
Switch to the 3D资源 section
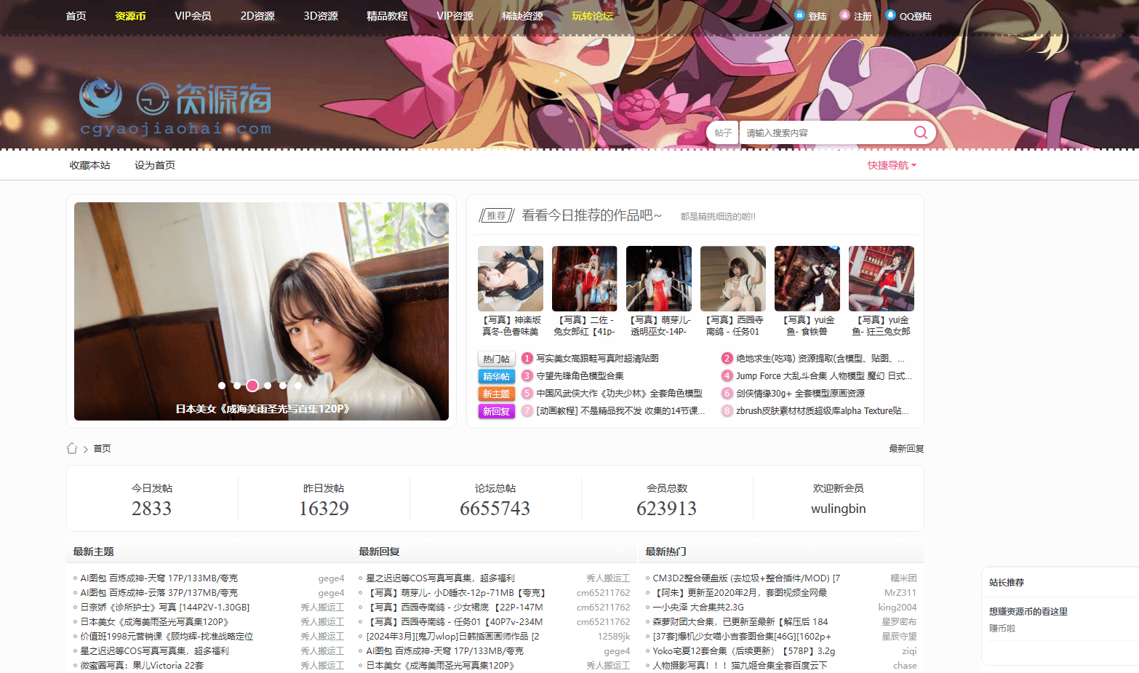click(320, 15)
